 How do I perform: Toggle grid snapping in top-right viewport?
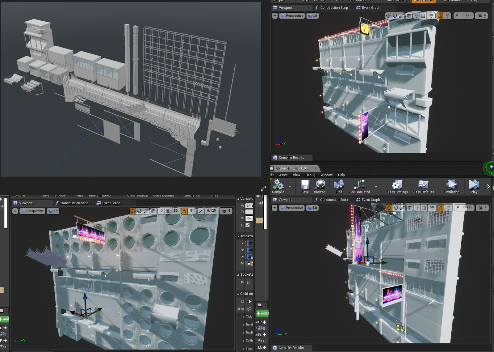tap(423, 16)
